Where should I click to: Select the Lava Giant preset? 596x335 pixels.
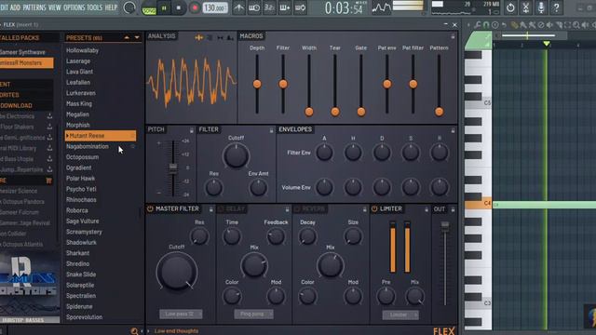point(79,72)
